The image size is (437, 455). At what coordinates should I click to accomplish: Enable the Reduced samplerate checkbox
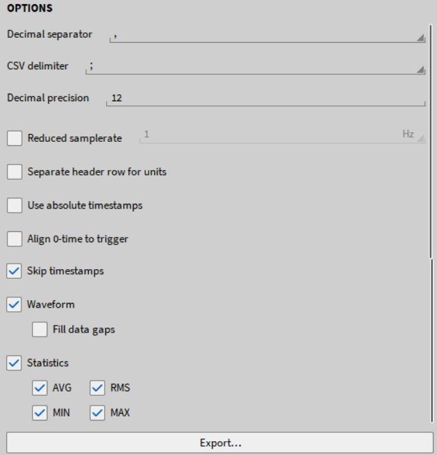pyautogui.click(x=14, y=138)
